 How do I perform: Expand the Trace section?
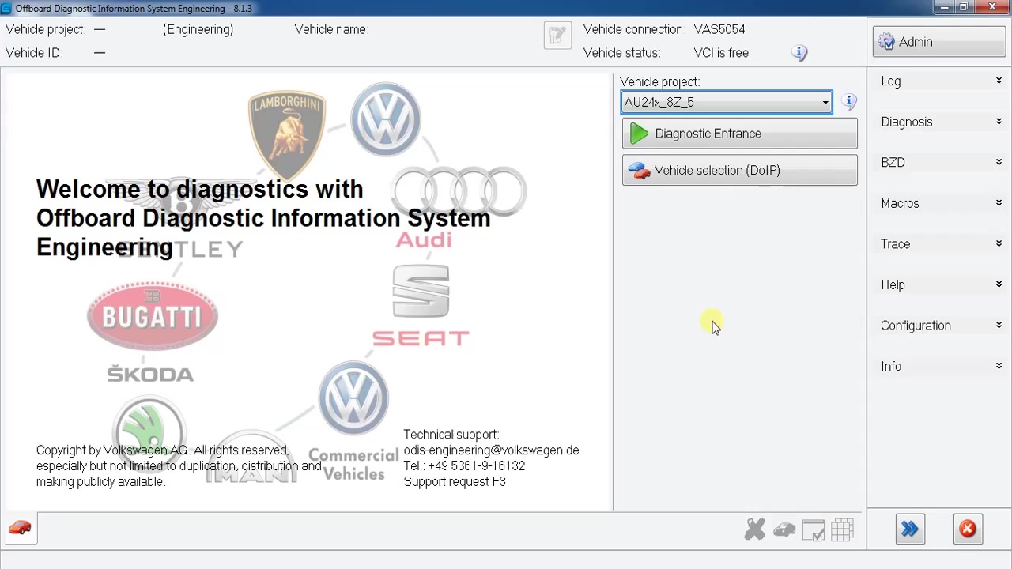click(940, 244)
